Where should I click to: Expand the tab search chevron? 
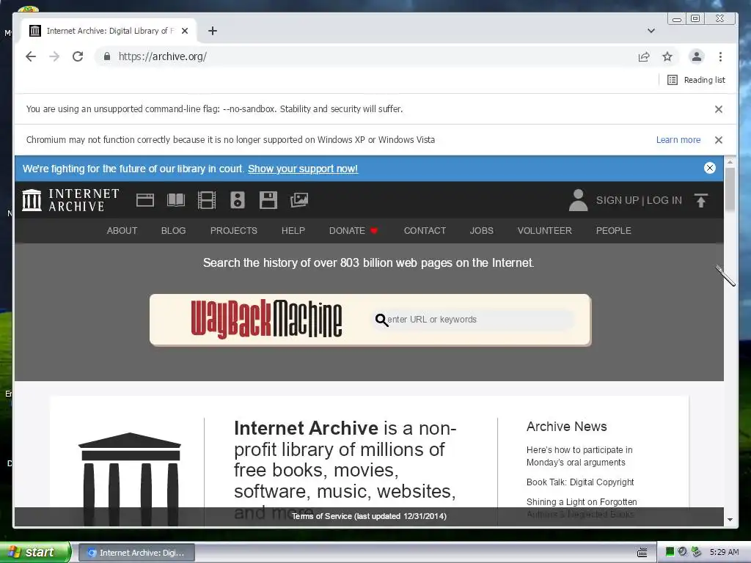click(x=651, y=31)
